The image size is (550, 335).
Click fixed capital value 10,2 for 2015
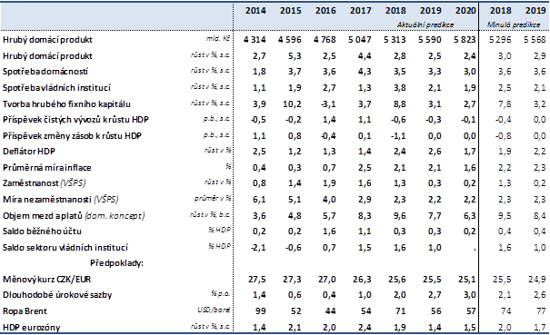point(293,104)
